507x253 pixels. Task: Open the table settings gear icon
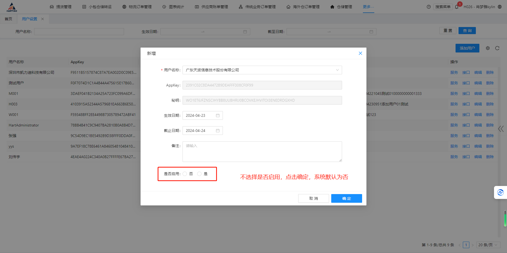click(x=488, y=48)
